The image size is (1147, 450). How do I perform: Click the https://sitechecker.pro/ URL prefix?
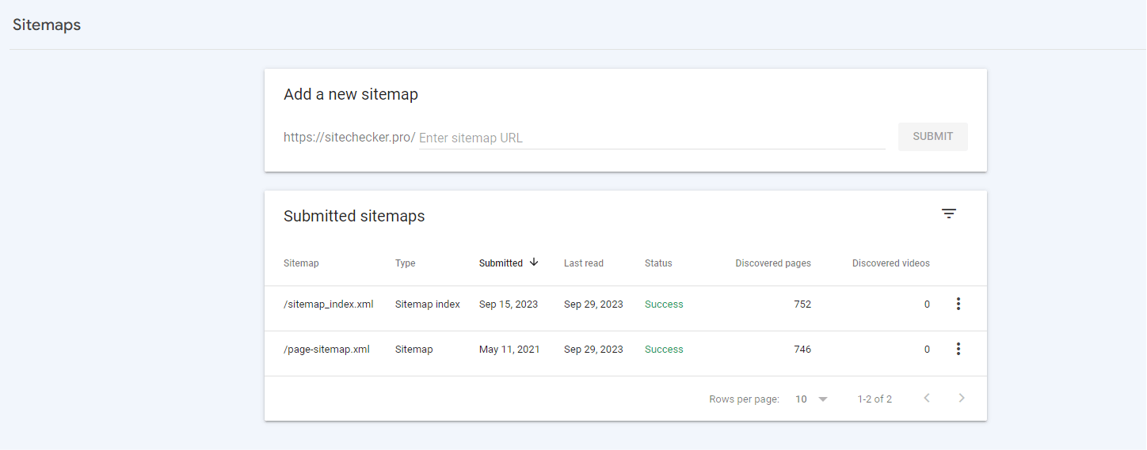[x=349, y=137]
